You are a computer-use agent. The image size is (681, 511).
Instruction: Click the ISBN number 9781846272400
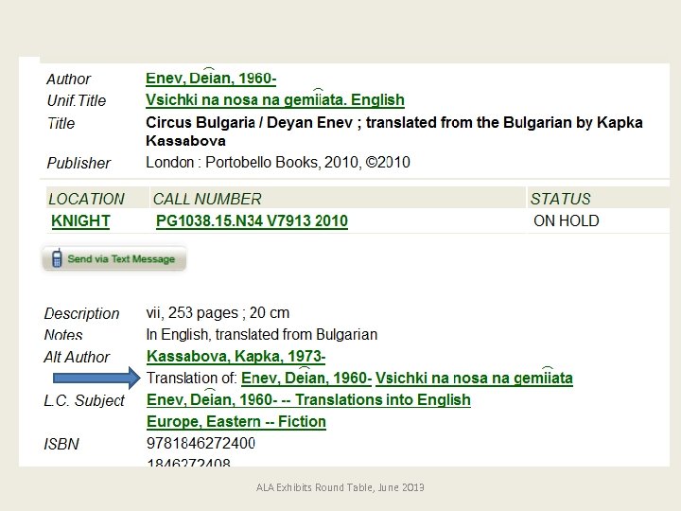click(x=201, y=443)
